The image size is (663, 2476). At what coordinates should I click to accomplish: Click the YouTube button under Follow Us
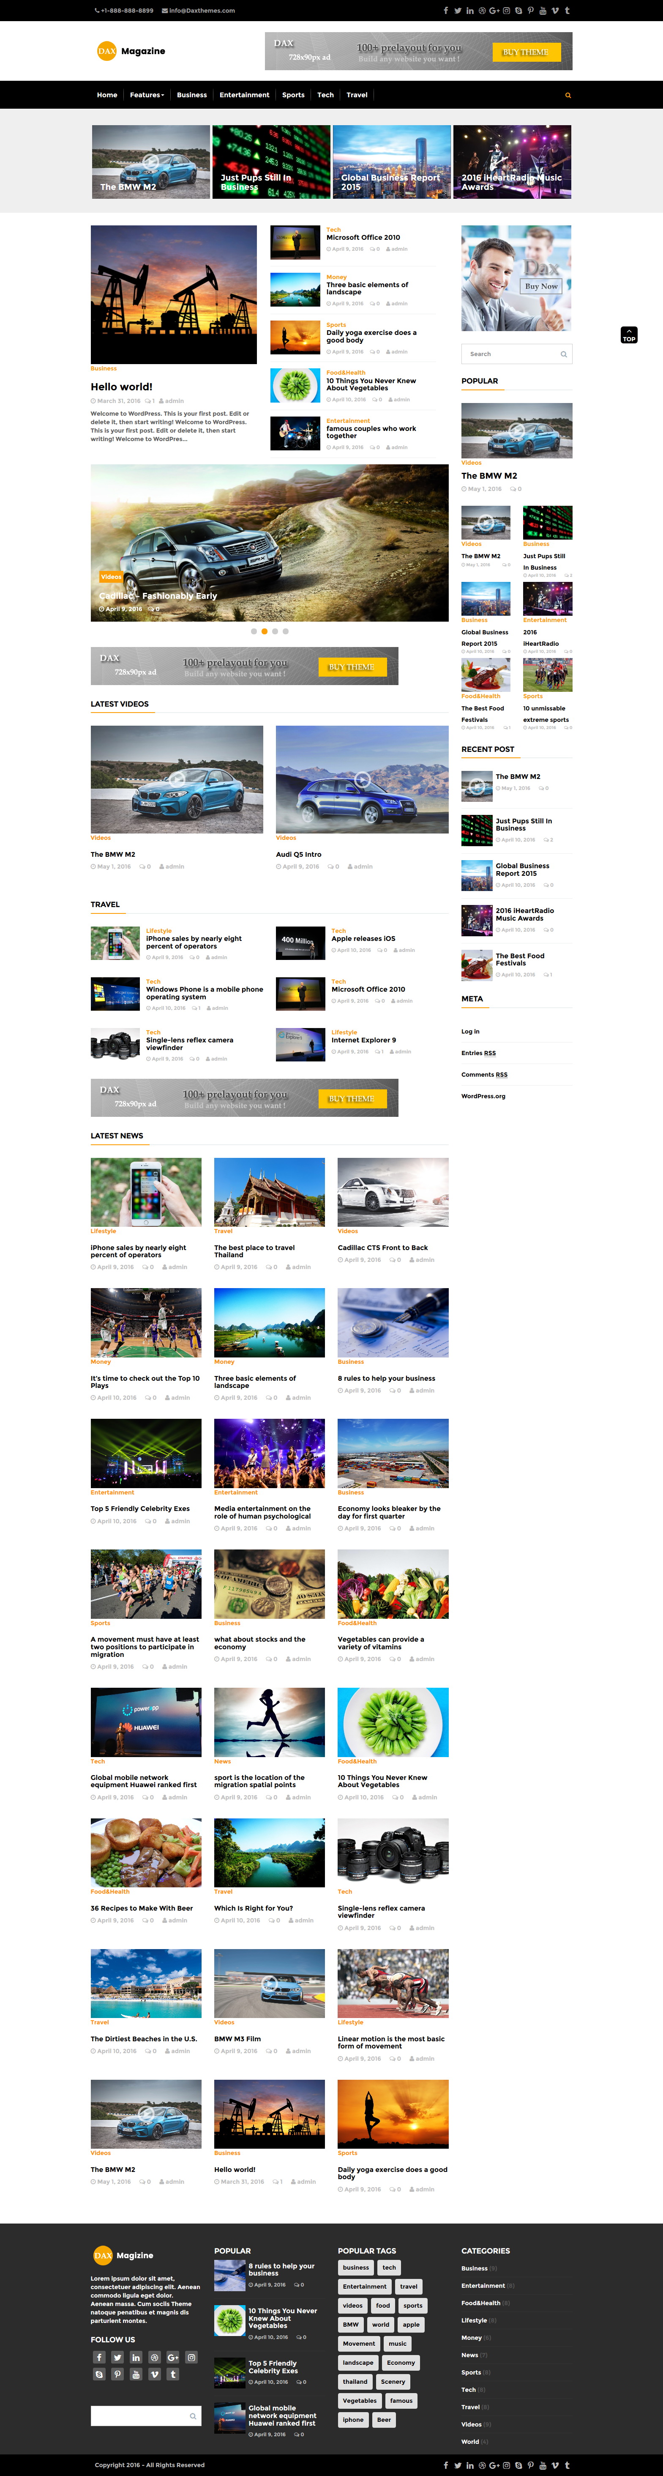pos(136,2374)
